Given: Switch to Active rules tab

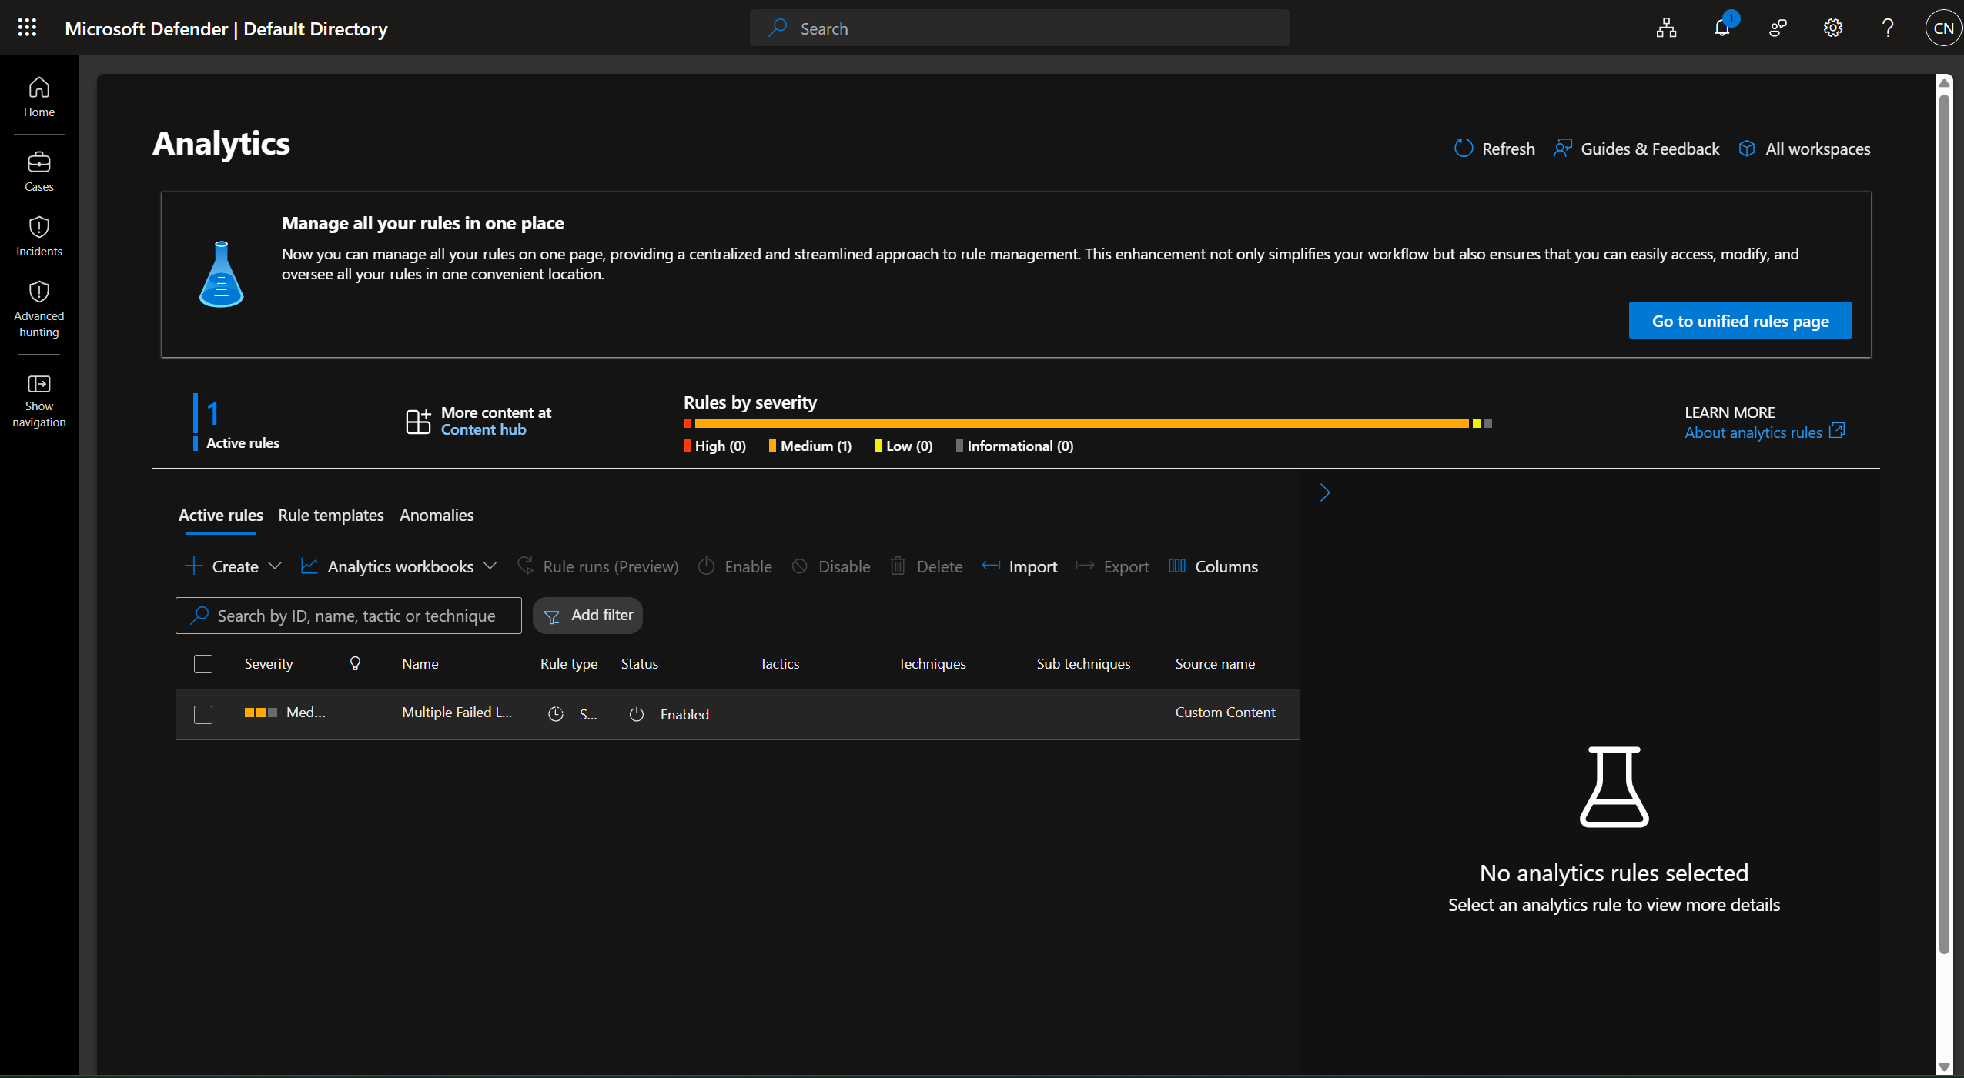Looking at the screenshot, I should [221, 516].
